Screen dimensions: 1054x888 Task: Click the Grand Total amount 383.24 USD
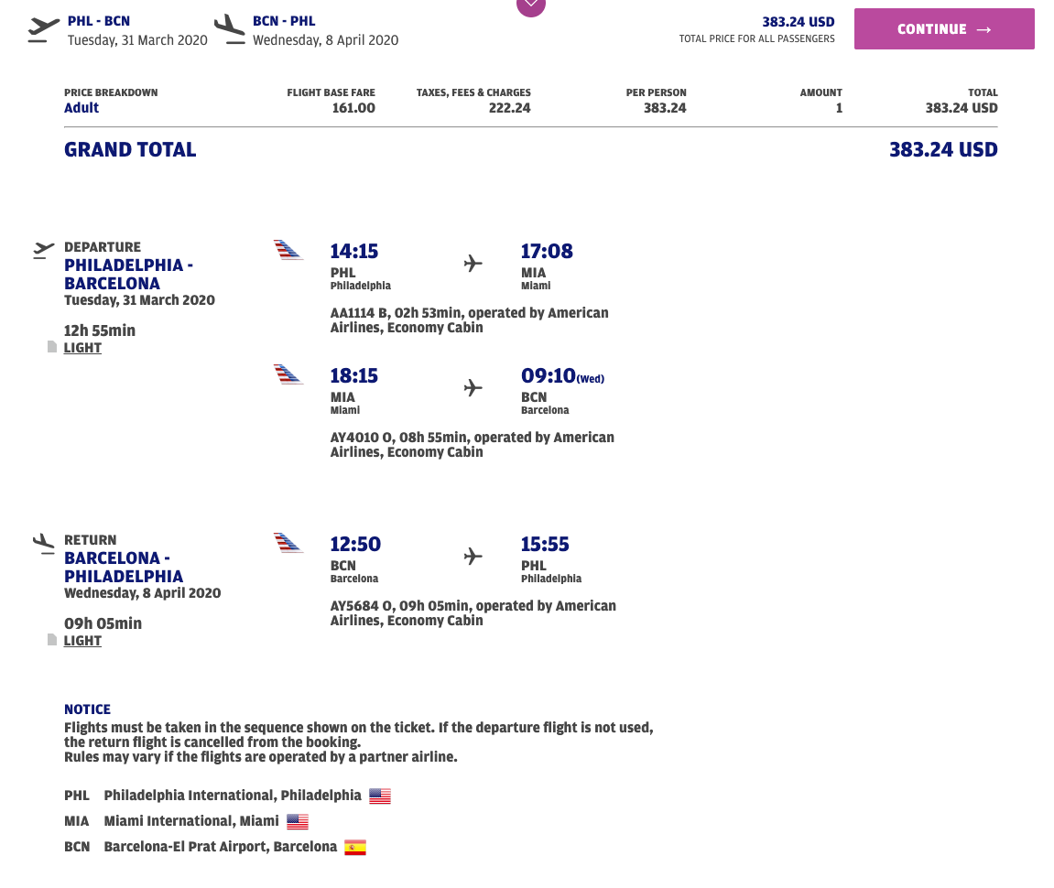coord(943,150)
